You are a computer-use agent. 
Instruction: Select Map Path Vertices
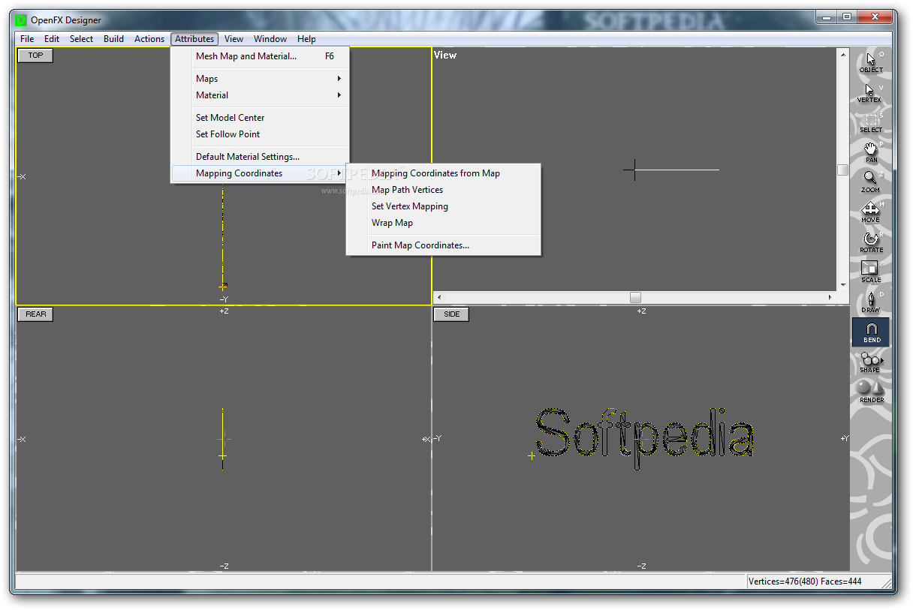click(444, 190)
